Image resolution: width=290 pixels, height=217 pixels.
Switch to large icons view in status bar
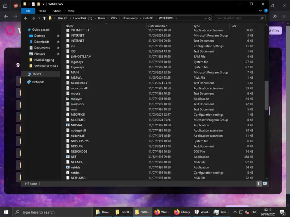265,183
